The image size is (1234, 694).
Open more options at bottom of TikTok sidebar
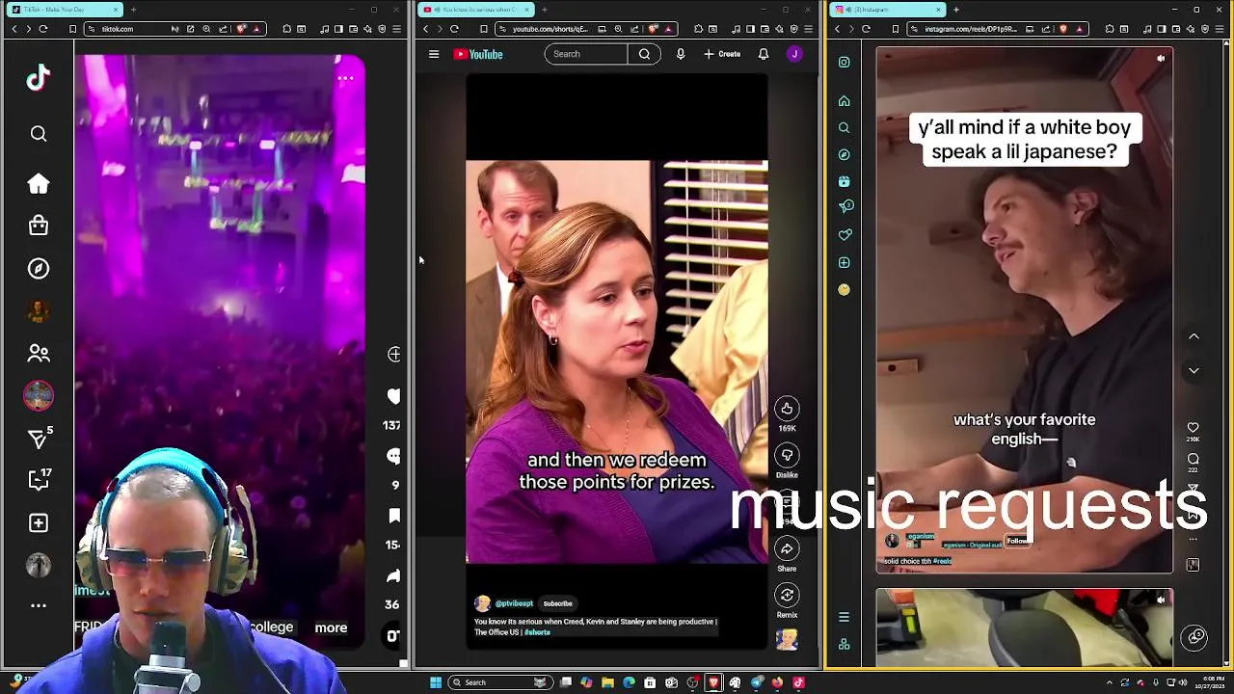coord(39,605)
